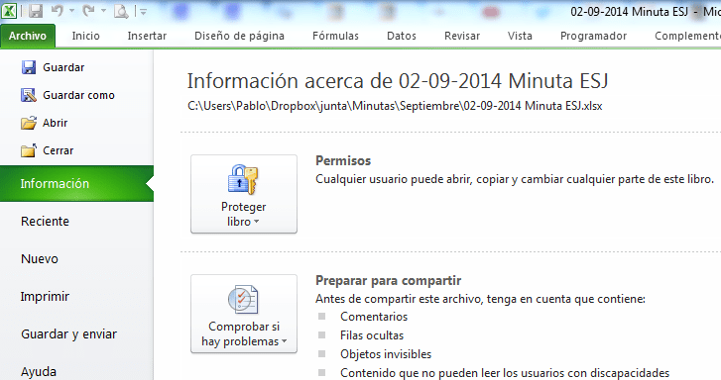
Task: Click the Save floppy icon in quick access toolbar
Action: tap(36, 11)
